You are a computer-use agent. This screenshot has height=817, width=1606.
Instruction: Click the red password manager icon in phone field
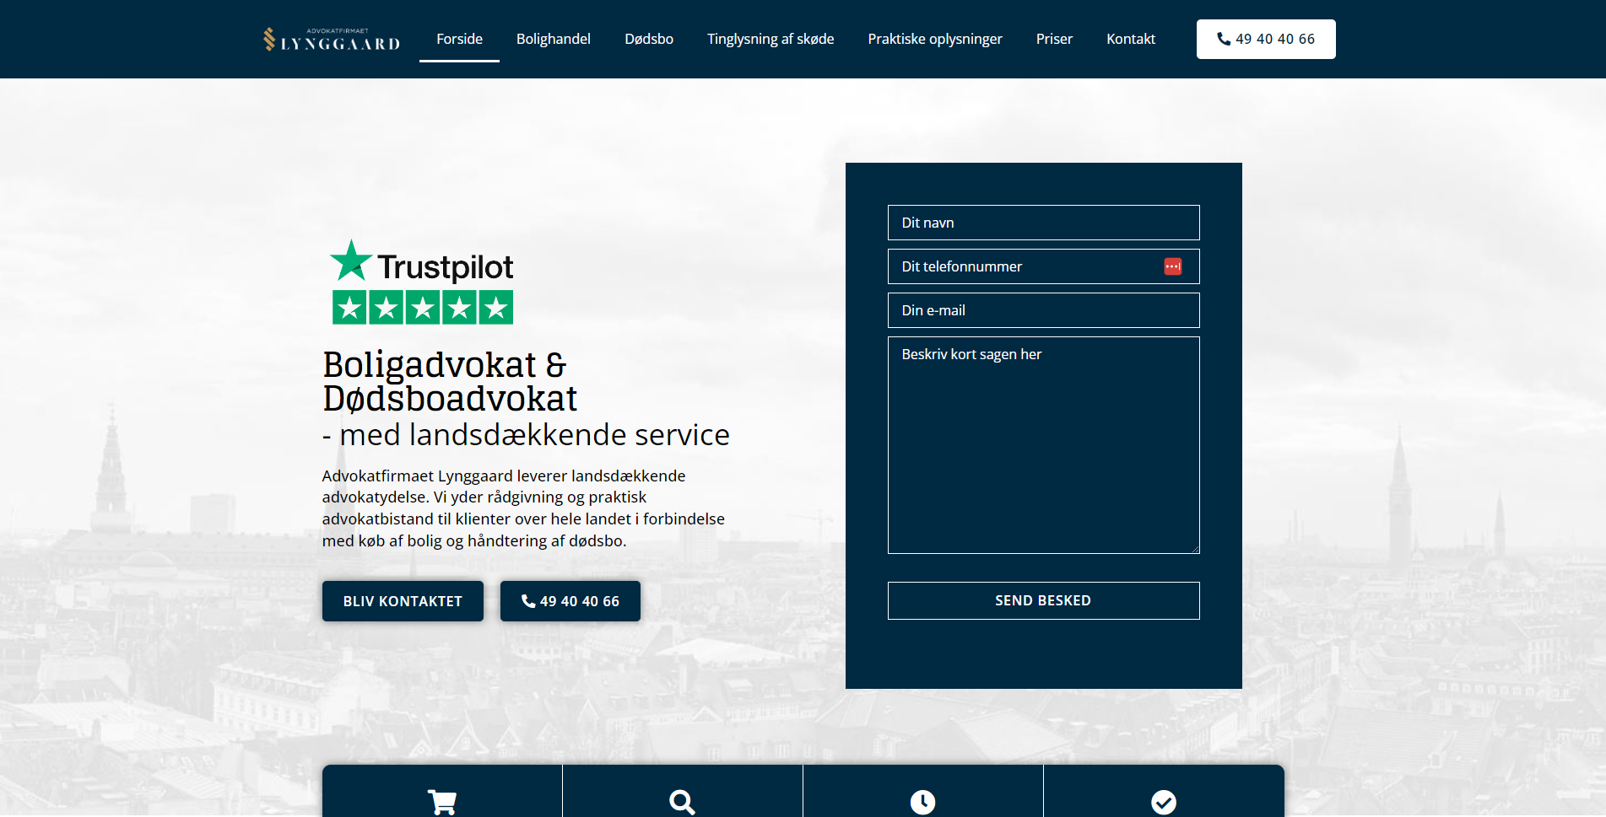[x=1172, y=266]
